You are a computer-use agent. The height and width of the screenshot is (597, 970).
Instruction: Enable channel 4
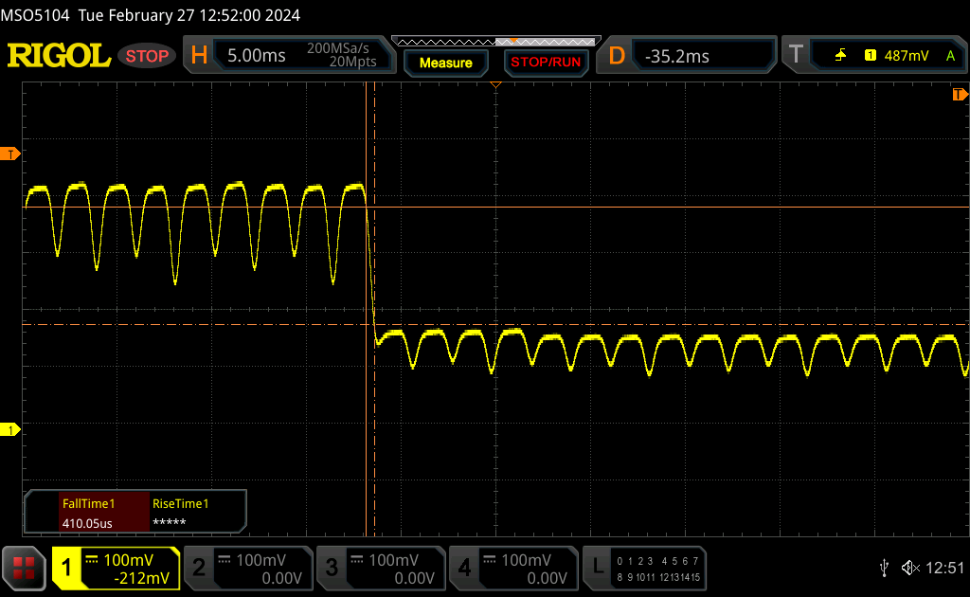[514, 568]
